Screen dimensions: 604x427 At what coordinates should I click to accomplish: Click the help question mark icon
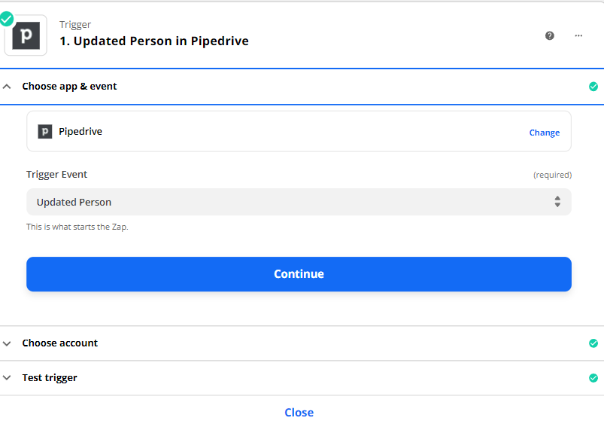(x=550, y=35)
